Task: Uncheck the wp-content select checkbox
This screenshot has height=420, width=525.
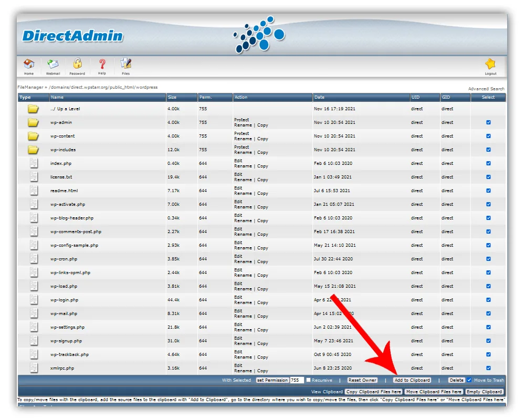Action: (488, 136)
